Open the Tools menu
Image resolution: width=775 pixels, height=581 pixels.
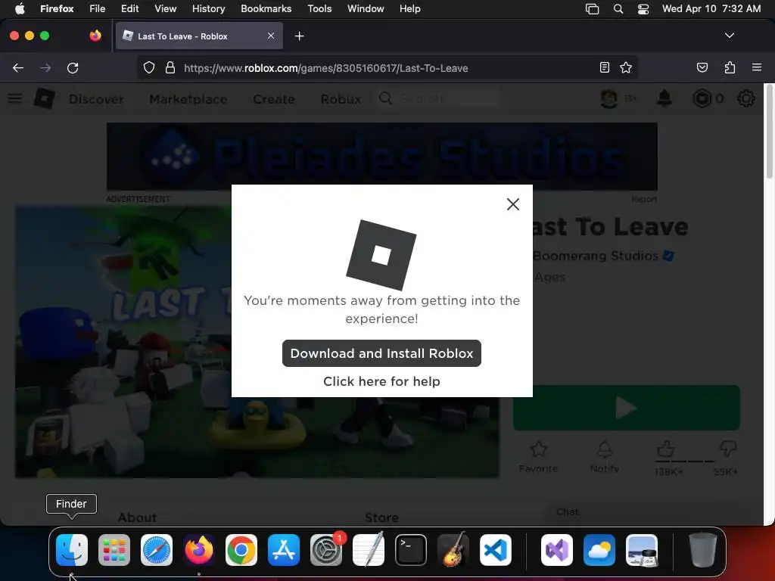tap(319, 9)
